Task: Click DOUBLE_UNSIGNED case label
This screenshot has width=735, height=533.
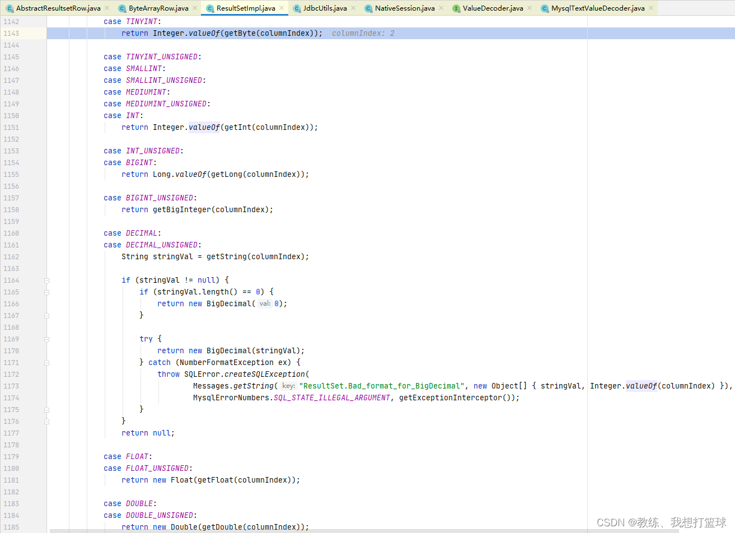Action: (x=160, y=516)
